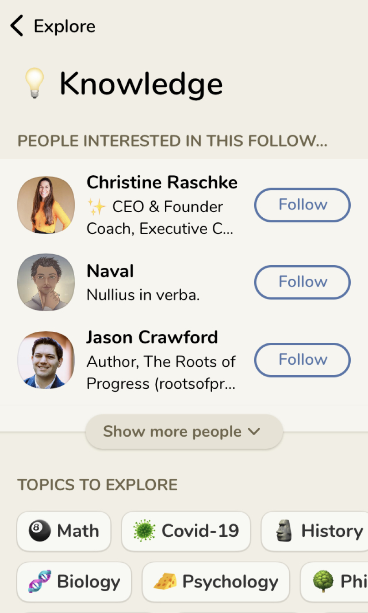Tap the DNA icon on Biology
The image size is (368, 613).
[x=40, y=582]
